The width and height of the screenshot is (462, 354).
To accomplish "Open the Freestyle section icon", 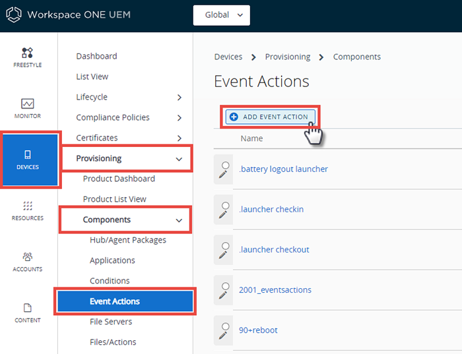I will click(x=28, y=53).
